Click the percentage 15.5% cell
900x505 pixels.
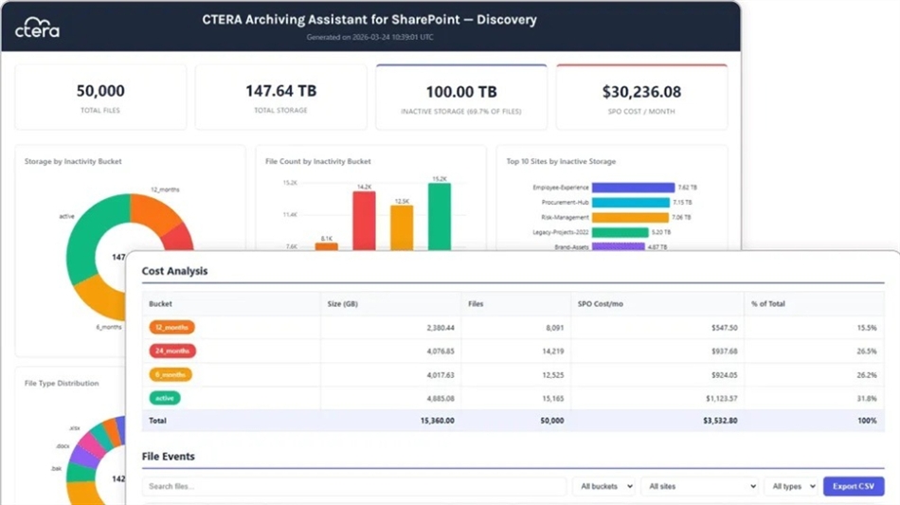point(867,328)
